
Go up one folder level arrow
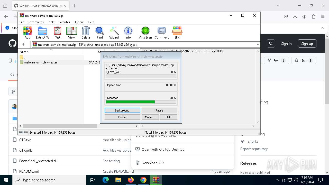[x=23, y=44]
